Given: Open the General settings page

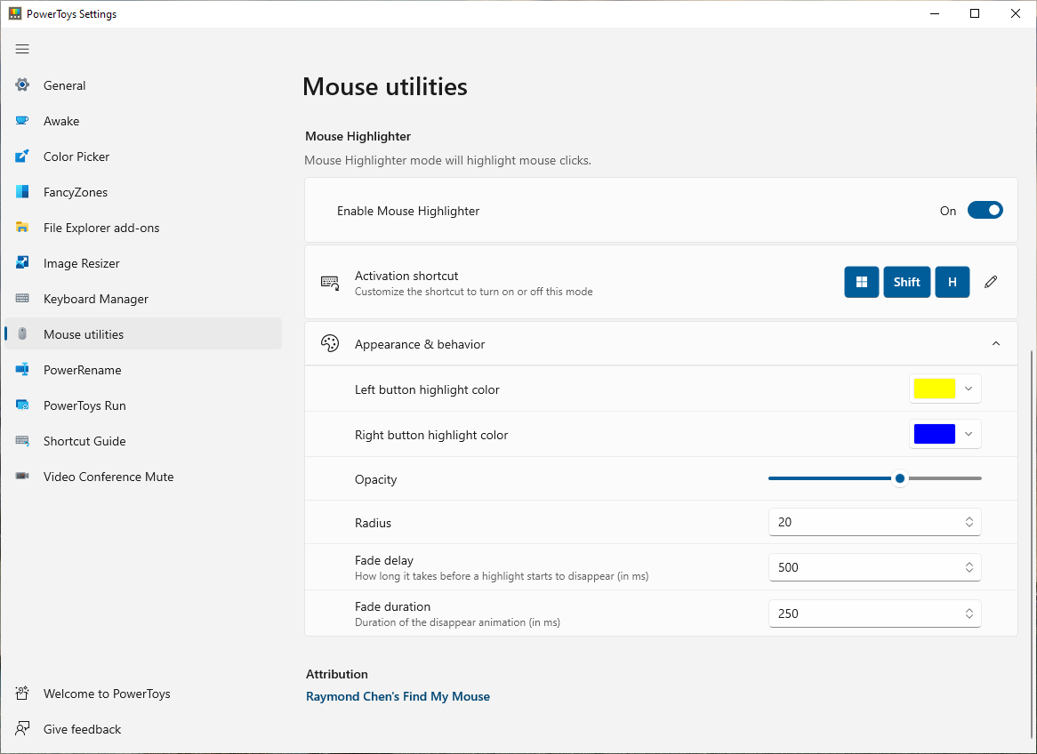Looking at the screenshot, I should pos(143,85).
